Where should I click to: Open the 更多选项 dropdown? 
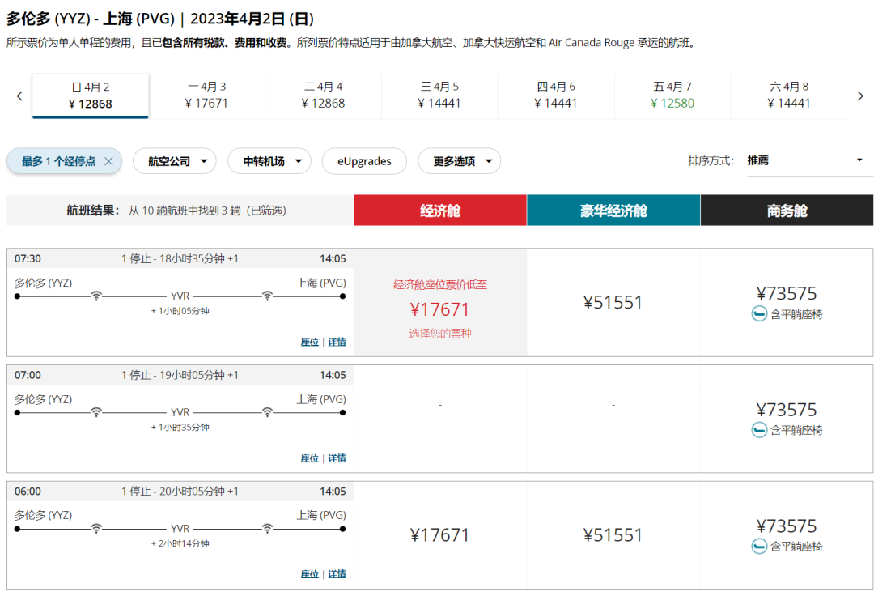pyautogui.click(x=459, y=161)
